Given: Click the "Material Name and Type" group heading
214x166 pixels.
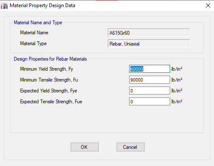Looking at the screenshot, I should pyautogui.click(x=38, y=23).
